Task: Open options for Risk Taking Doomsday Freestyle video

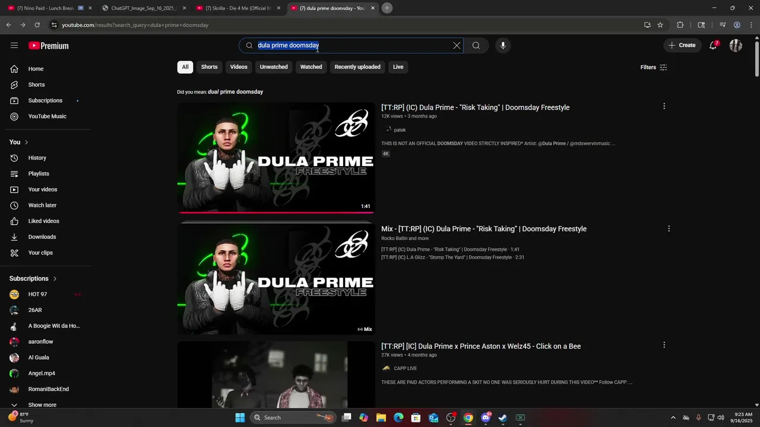Action: pyautogui.click(x=664, y=106)
